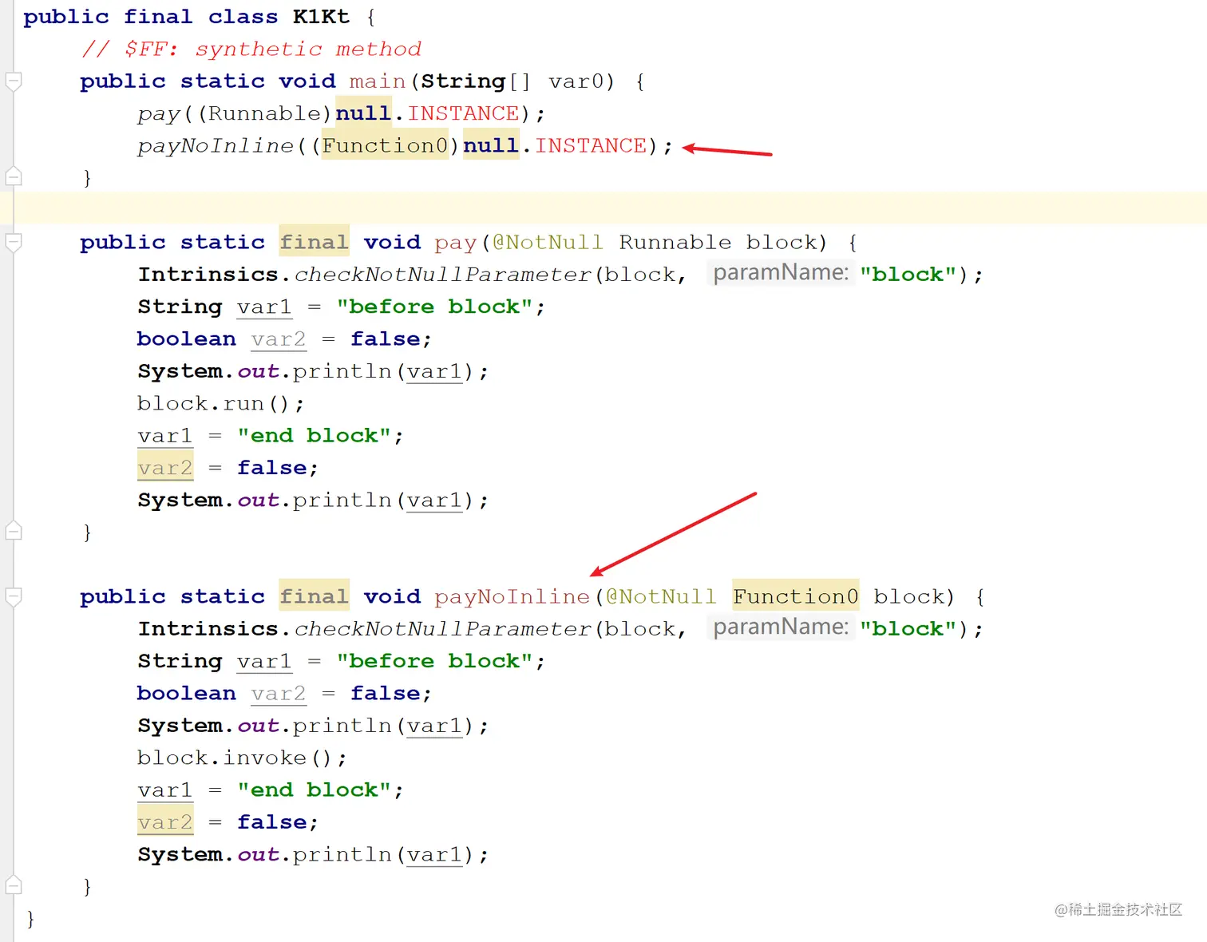Screen dimensions: 1207x942
Task: Click "before block" string in pay method
Action: click(x=434, y=307)
